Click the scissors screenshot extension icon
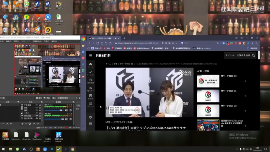Screen dimensions: 270x152 tap(248, 43)
